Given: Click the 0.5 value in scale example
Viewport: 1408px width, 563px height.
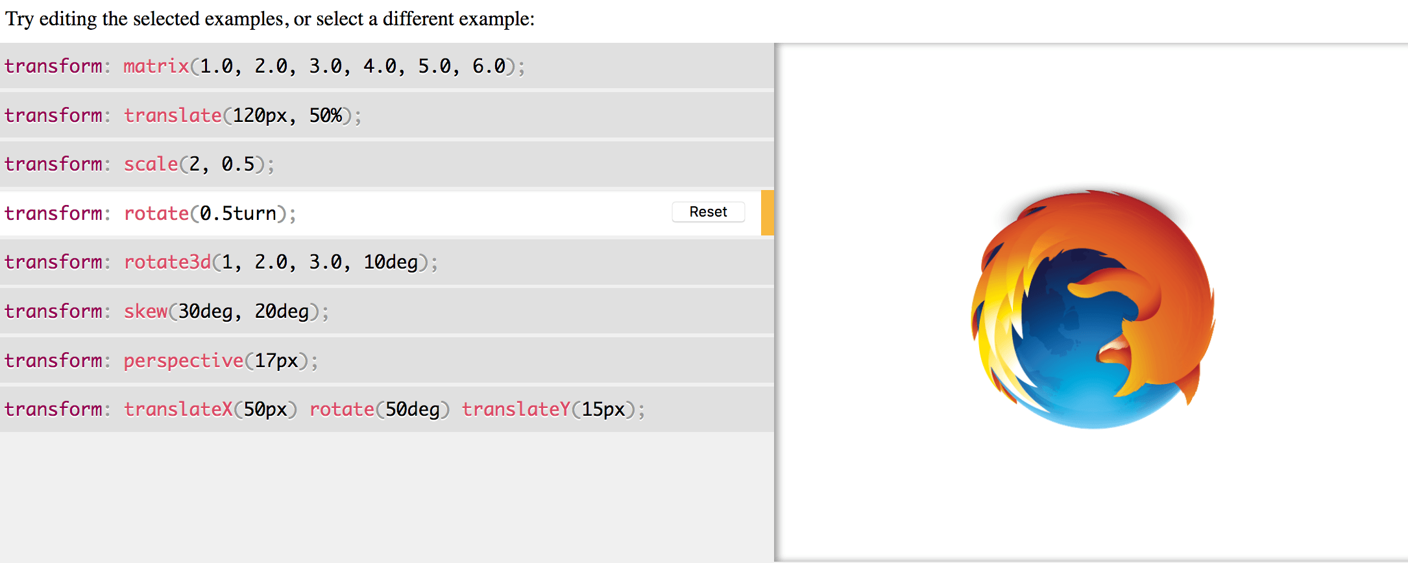Looking at the screenshot, I should pyautogui.click(x=238, y=164).
